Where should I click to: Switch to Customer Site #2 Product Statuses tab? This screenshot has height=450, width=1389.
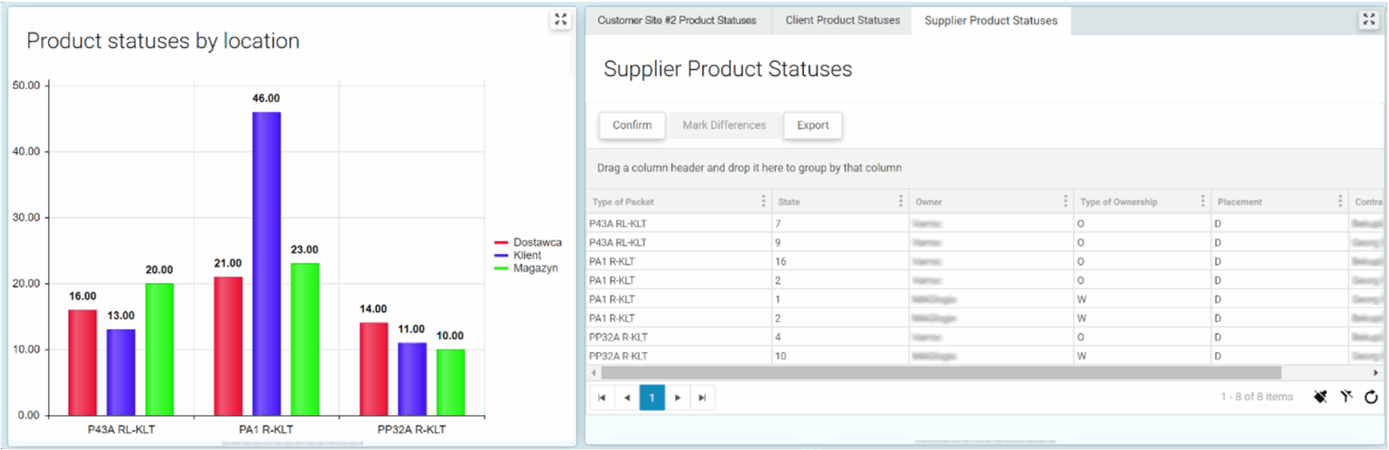(x=677, y=20)
